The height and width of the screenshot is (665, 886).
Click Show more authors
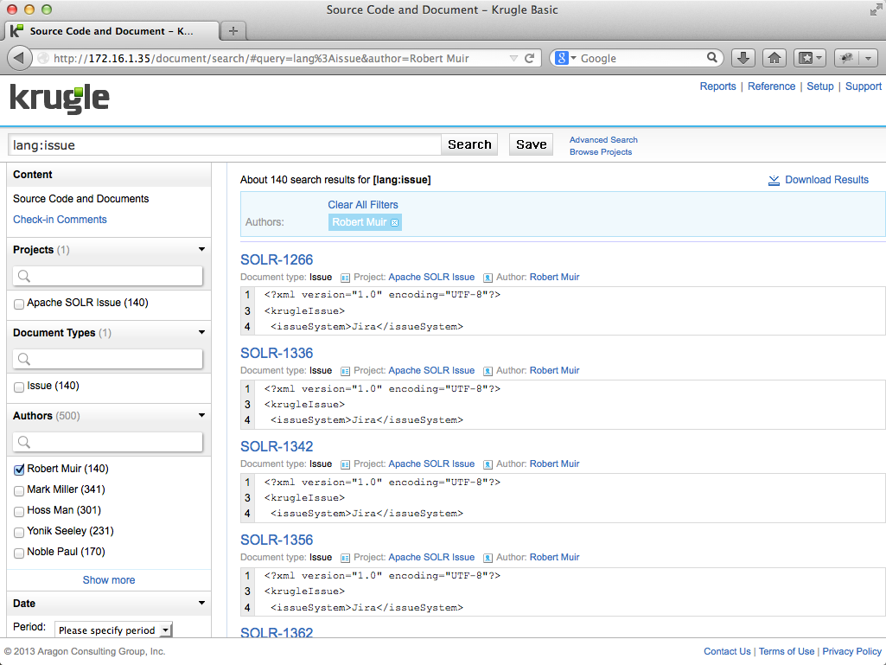click(109, 580)
